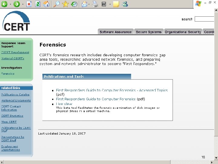Open the CERT Statistics link
The width and height of the screenshot is (218, 164).
12,116
